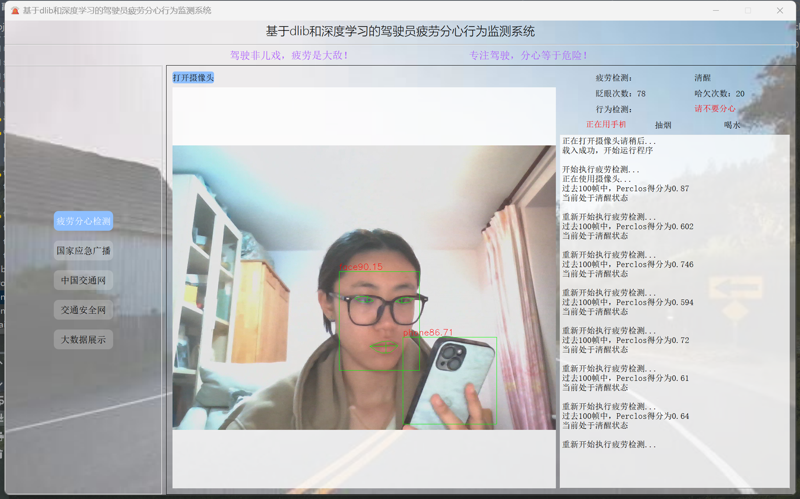Image resolution: width=800 pixels, height=499 pixels.
Task: Click log line Perclos得分为0.602
Action: coord(628,226)
